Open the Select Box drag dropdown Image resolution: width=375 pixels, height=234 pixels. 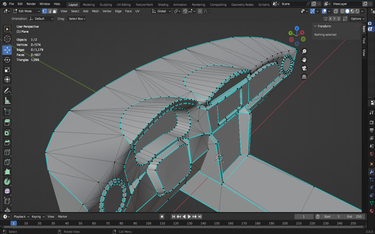tap(77, 19)
